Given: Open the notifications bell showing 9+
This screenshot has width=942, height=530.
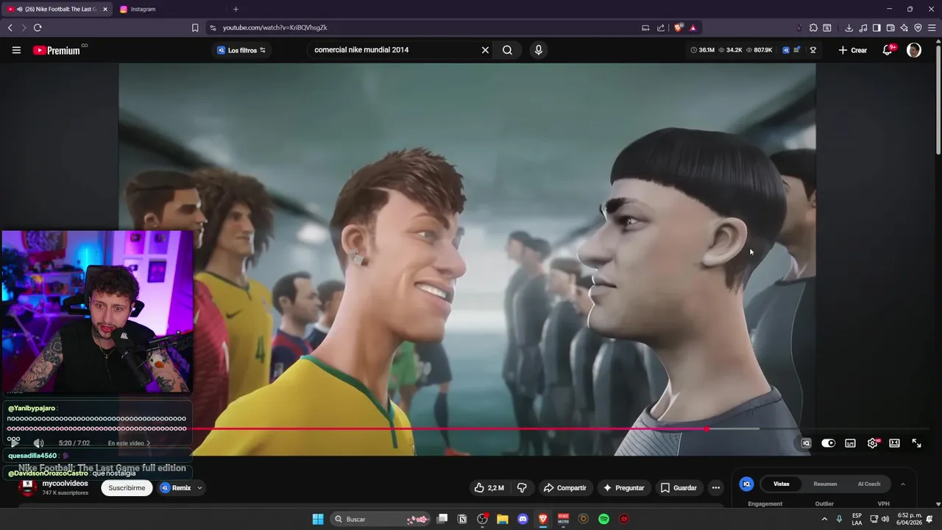Looking at the screenshot, I should 888,50.
